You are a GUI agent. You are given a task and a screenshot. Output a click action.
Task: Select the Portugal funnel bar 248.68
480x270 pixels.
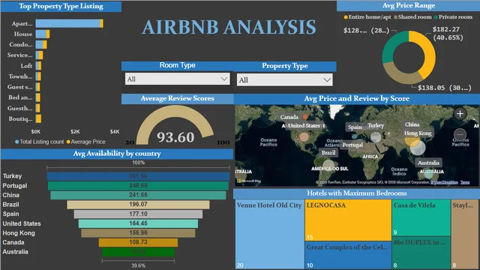tap(138, 185)
